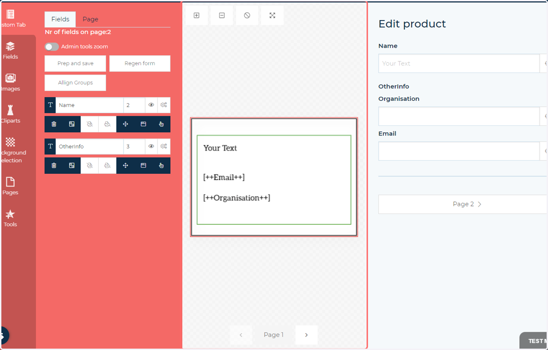548x350 pixels.
Task: Click the fullscreen expand arrows icon
Action: click(x=272, y=16)
